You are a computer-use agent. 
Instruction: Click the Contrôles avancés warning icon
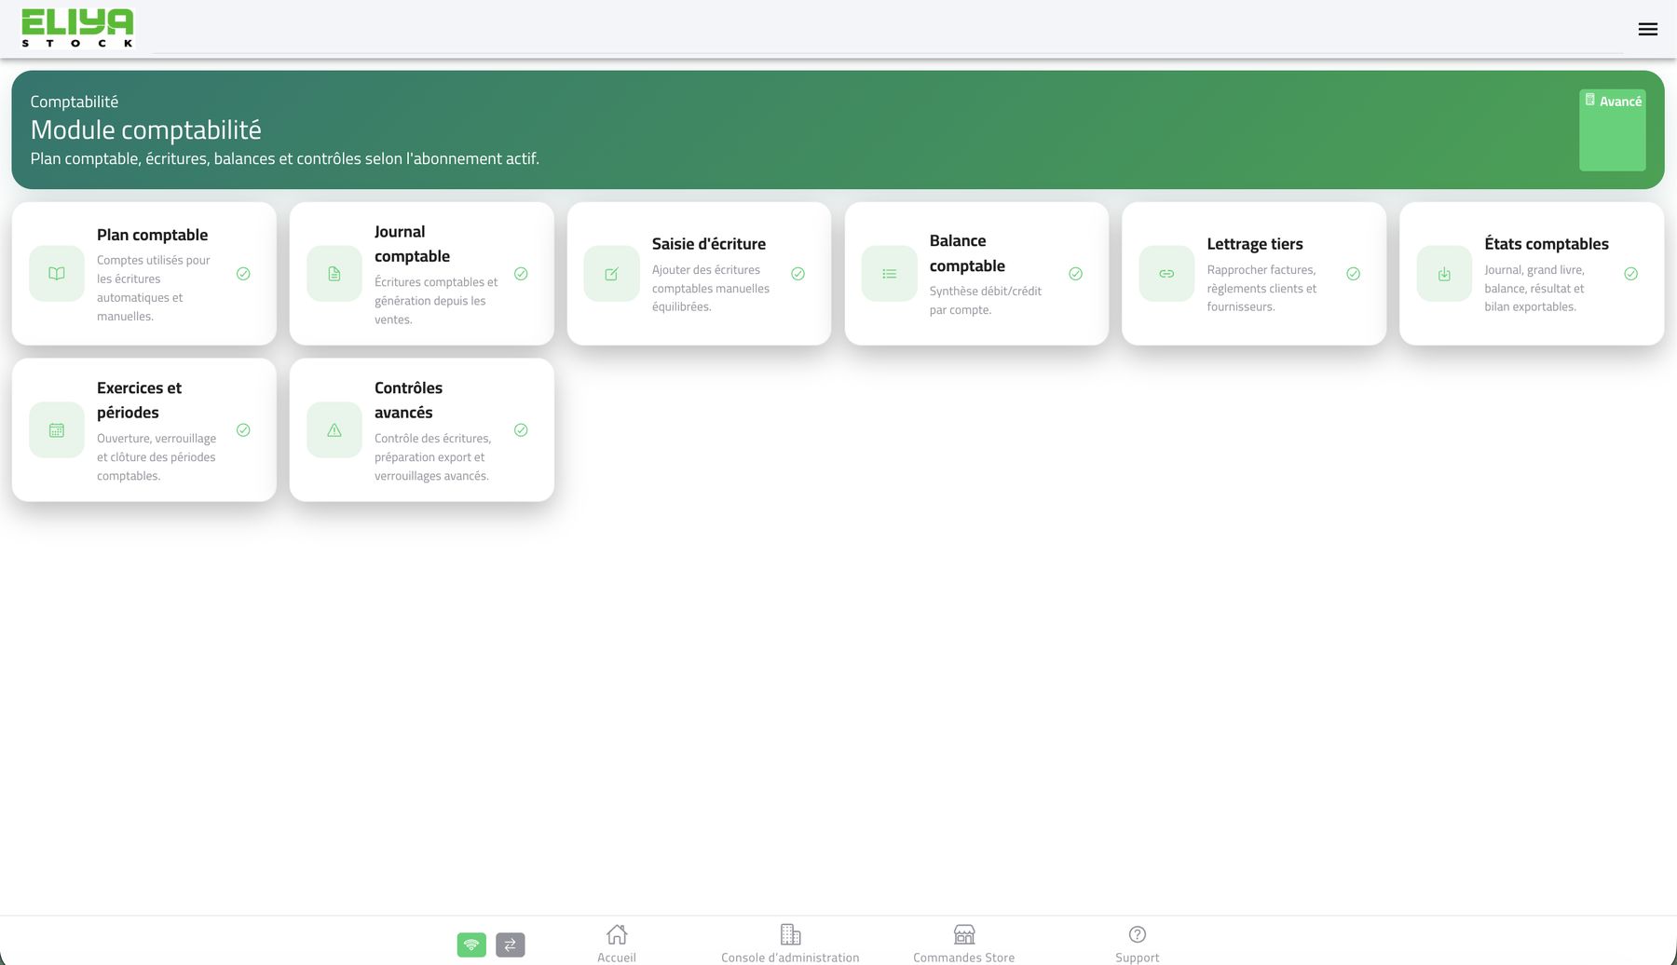[x=334, y=430]
